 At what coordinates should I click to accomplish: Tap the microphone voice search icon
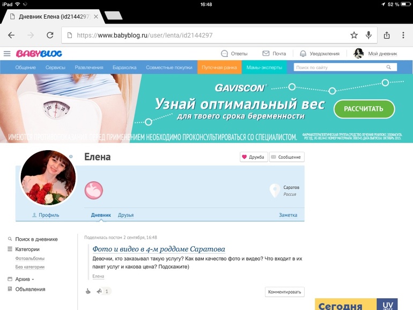click(369, 35)
